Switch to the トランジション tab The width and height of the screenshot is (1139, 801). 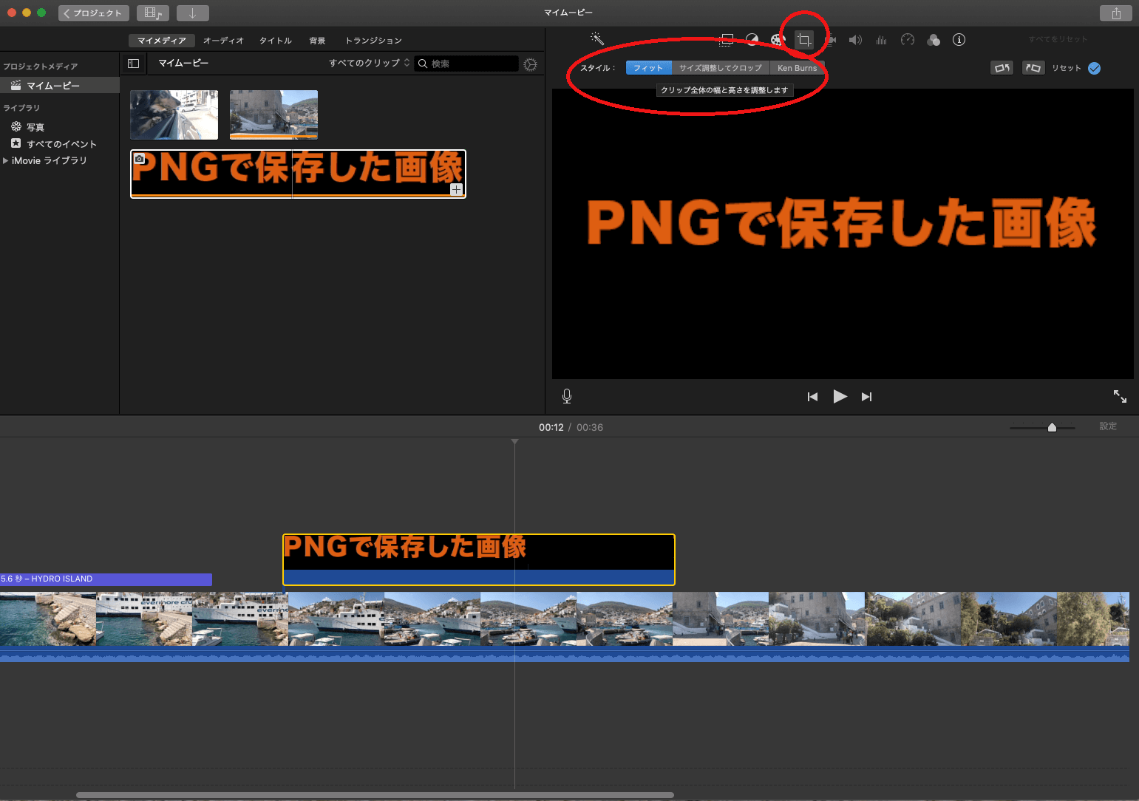coord(373,41)
